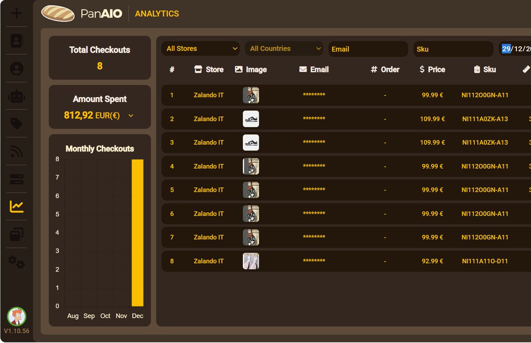Open product thumbnail in row 6
531x343 pixels.
tap(251, 214)
